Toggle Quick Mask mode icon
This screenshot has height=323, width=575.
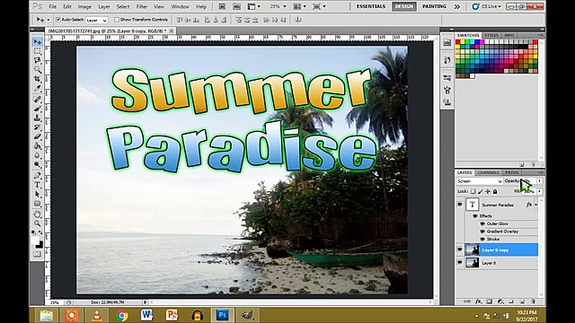37,254
